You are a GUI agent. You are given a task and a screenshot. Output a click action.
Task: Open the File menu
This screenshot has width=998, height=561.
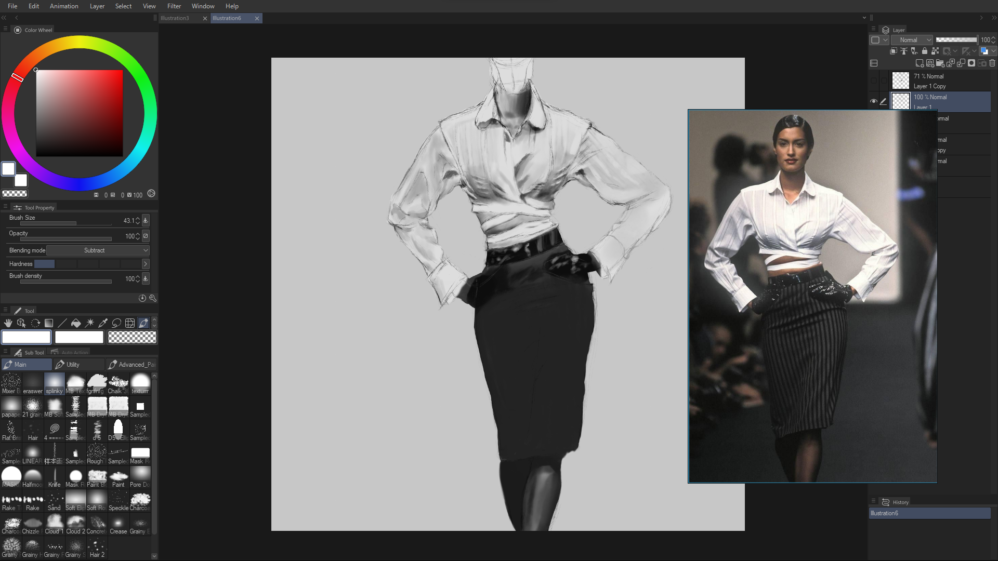12,6
